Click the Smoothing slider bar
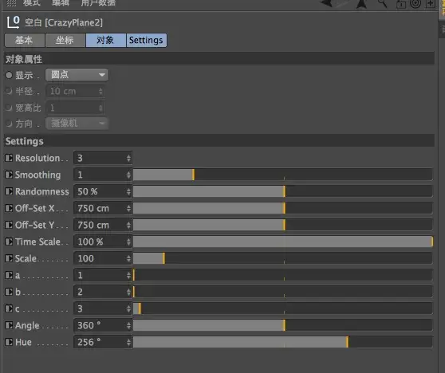Viewport: 445px width, 373px height. click(x=282, y=175)
